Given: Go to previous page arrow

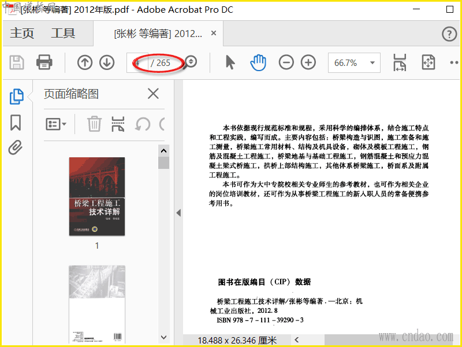Looking at the screenshot, I should [85, 62].
